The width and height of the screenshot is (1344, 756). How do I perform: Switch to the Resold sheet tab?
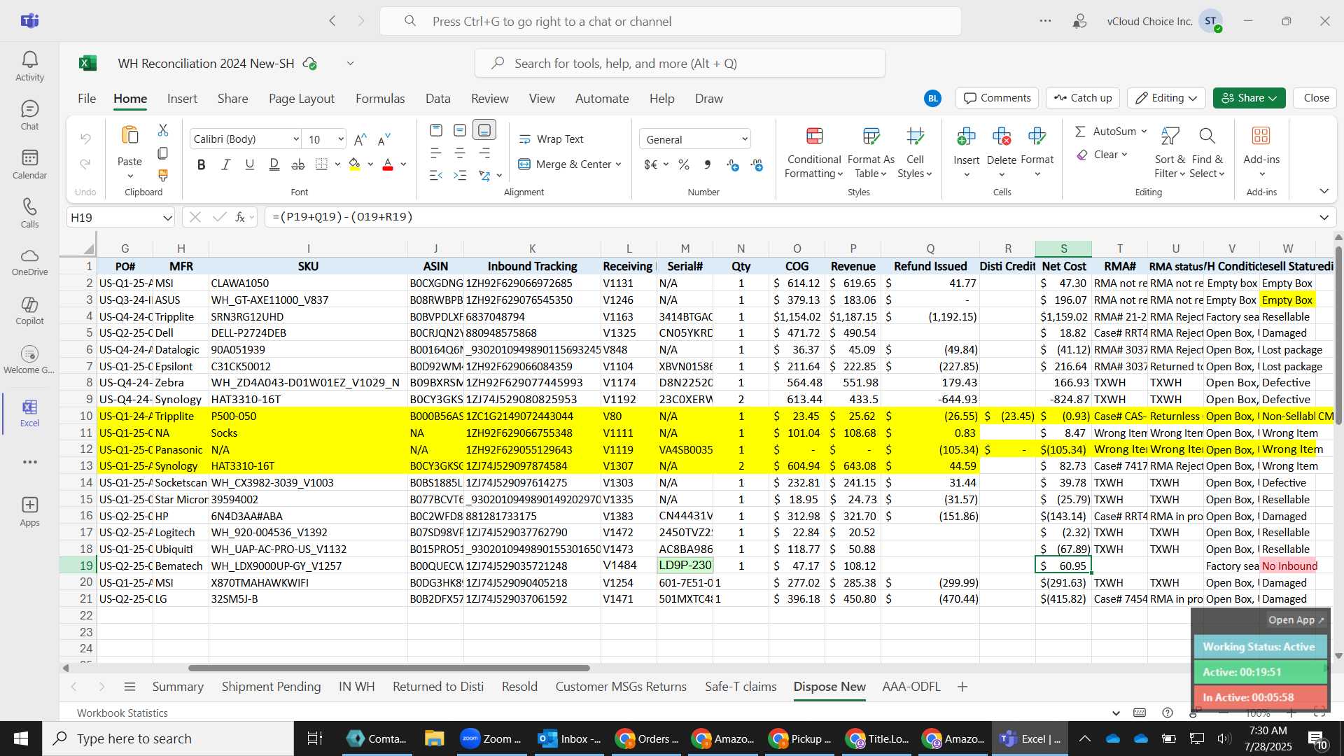tap(519, 687)
